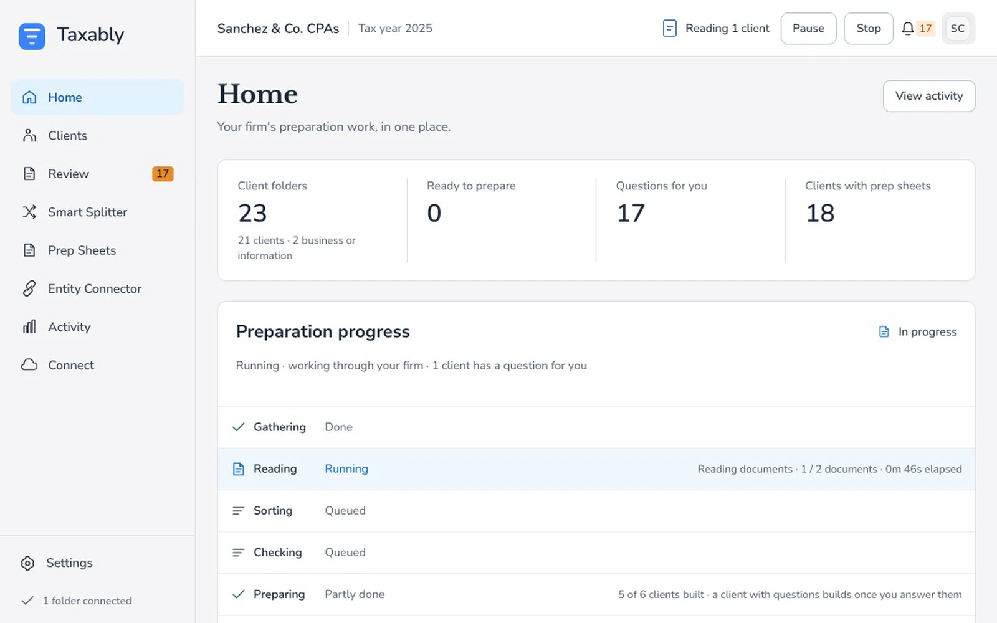Click the Home house icon in sidebar
997x623 pixels.
pos(29,97)
